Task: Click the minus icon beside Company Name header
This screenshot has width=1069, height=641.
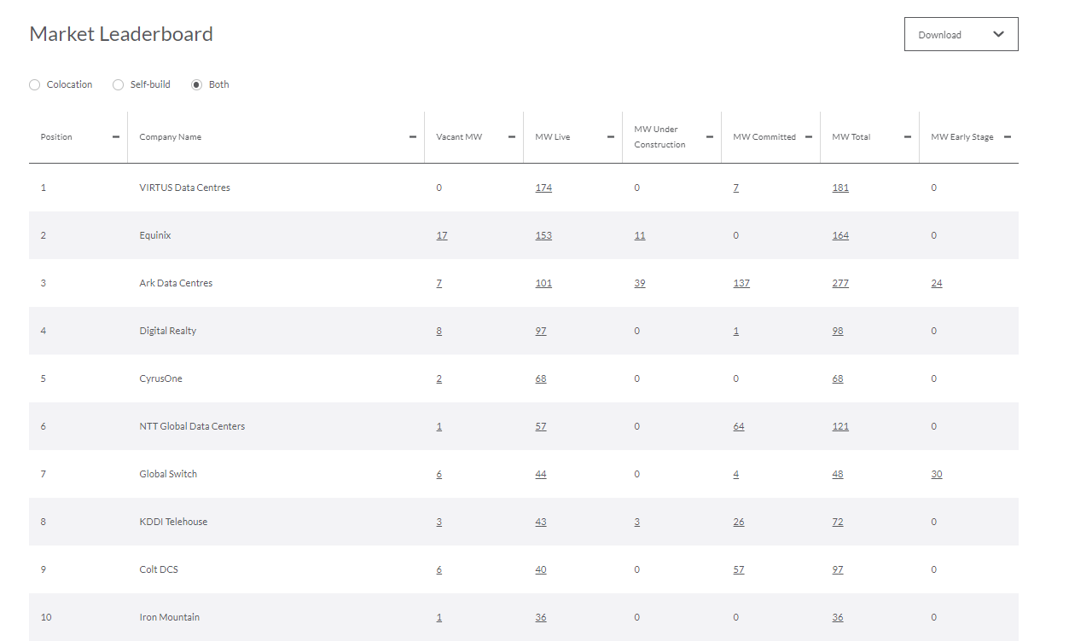Action: point(413,137)
